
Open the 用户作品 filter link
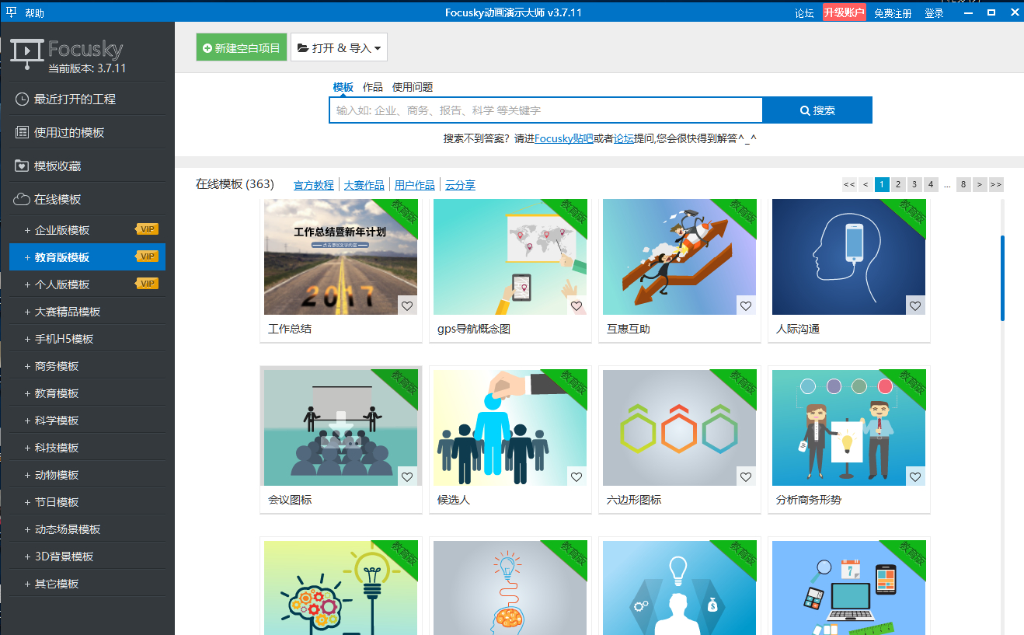[x=415, y=185]
